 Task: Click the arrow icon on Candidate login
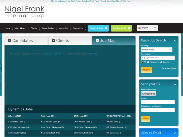(x=106, y=28)
